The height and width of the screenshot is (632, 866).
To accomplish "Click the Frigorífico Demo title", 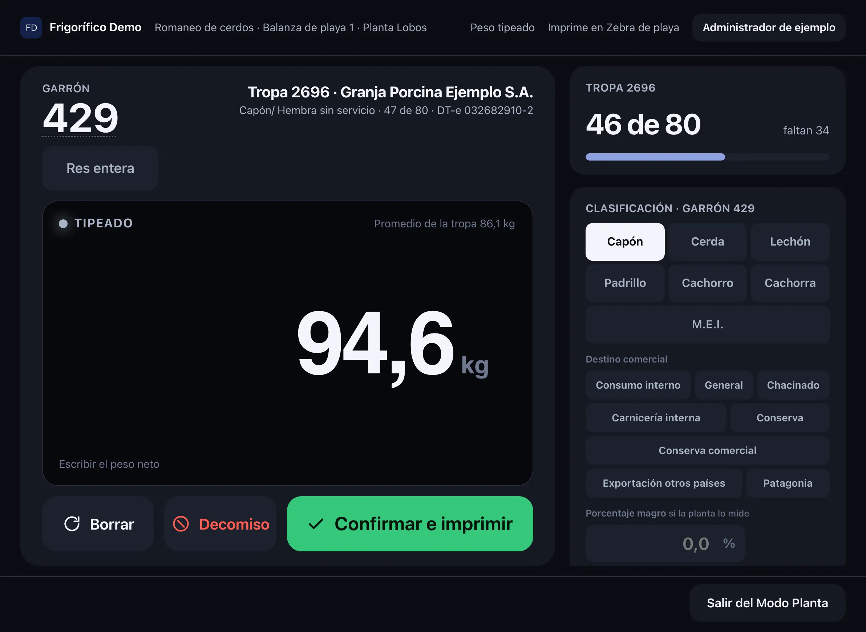I will point(96,28).
